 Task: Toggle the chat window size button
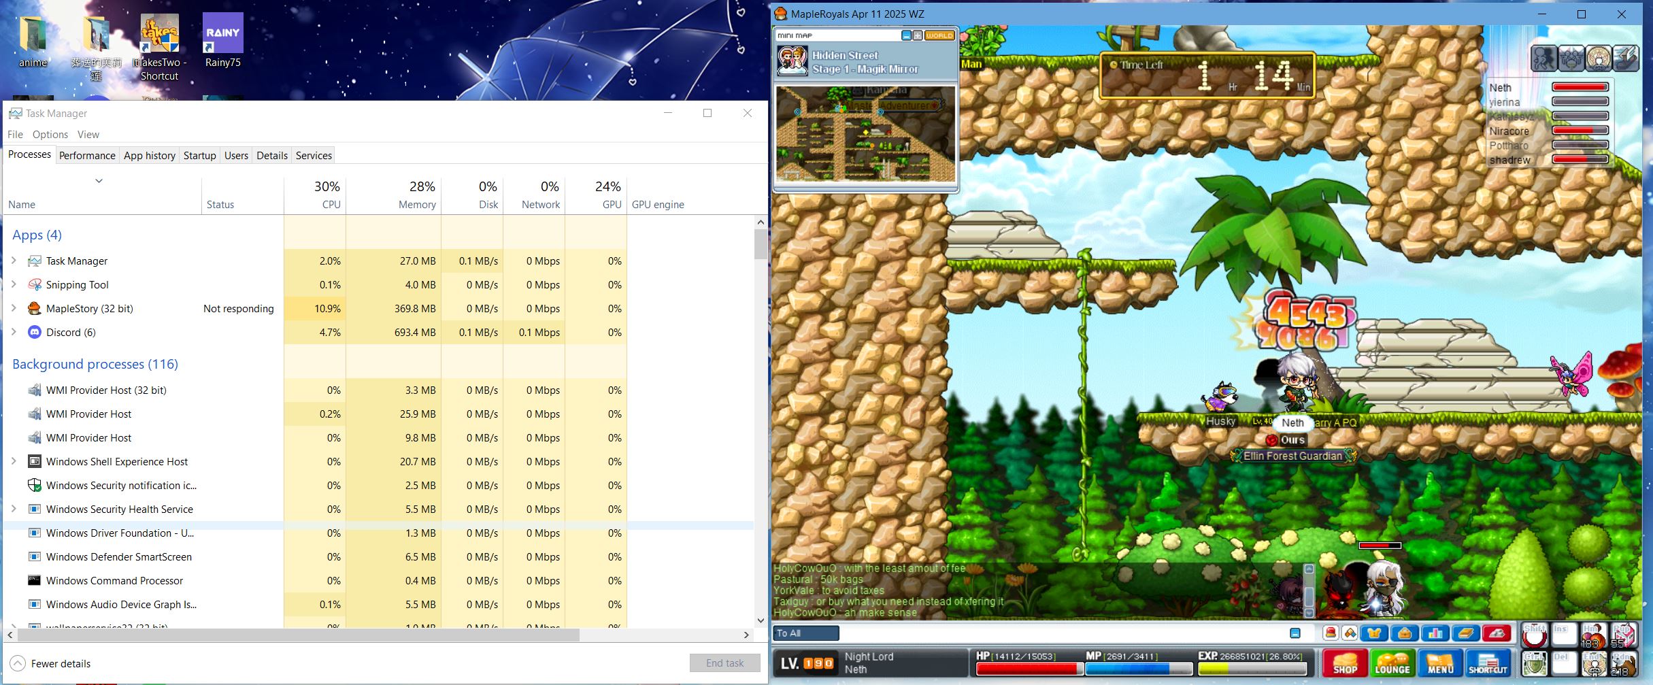[1295, 633]
